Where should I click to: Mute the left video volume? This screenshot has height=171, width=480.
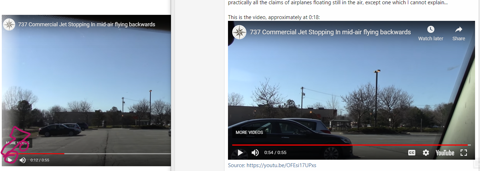[23, 160]
